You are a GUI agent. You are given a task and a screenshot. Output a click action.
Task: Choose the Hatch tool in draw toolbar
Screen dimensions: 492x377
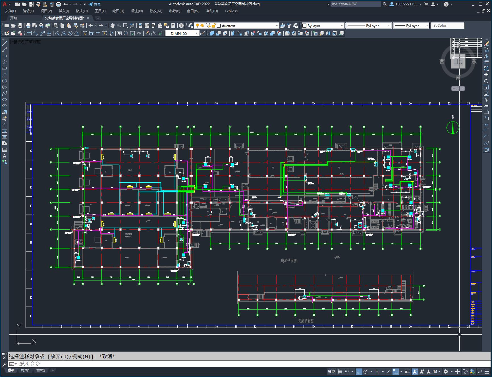click(x=5, y=131)
